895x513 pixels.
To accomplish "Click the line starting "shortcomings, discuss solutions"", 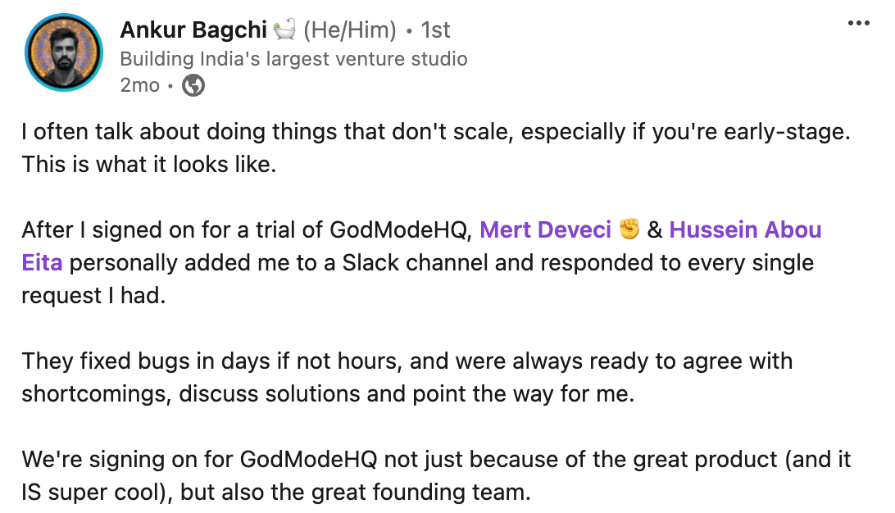I will tap(328, 394).
